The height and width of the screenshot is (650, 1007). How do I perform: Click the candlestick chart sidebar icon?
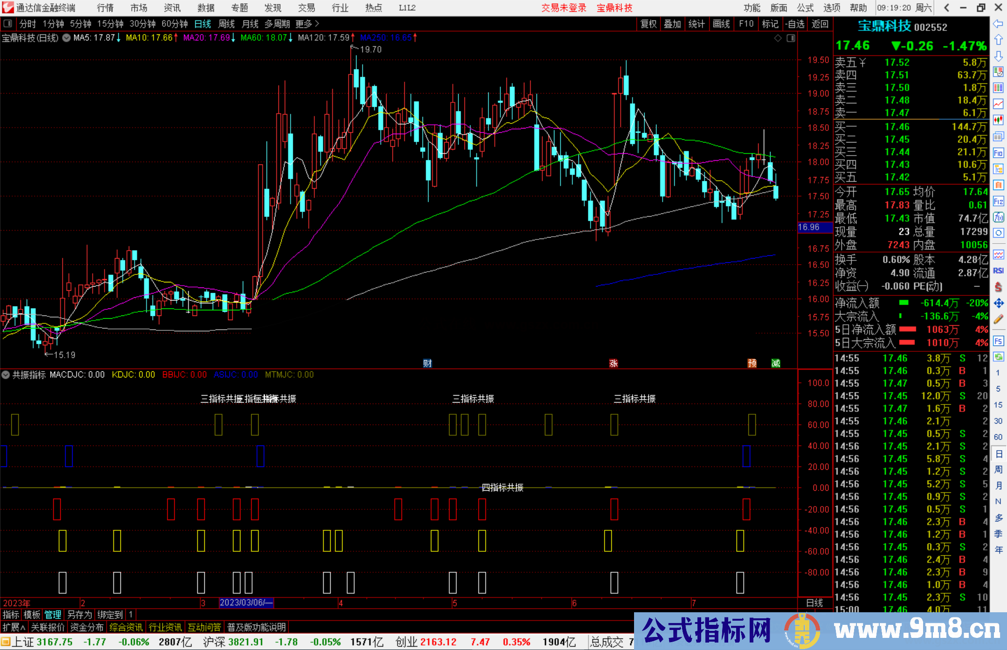click(x=998, y=120)
